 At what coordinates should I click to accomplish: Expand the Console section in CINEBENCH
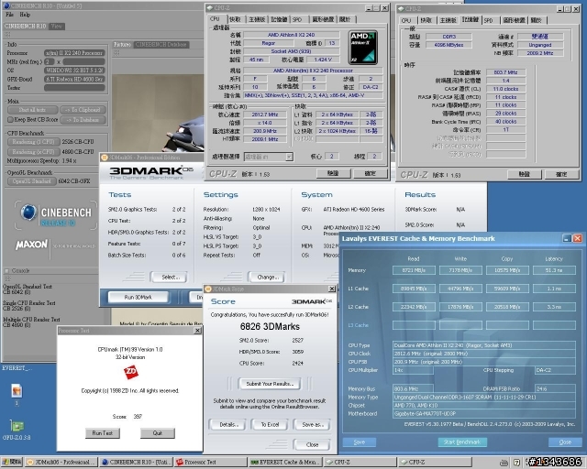click(x=6, y=271)
